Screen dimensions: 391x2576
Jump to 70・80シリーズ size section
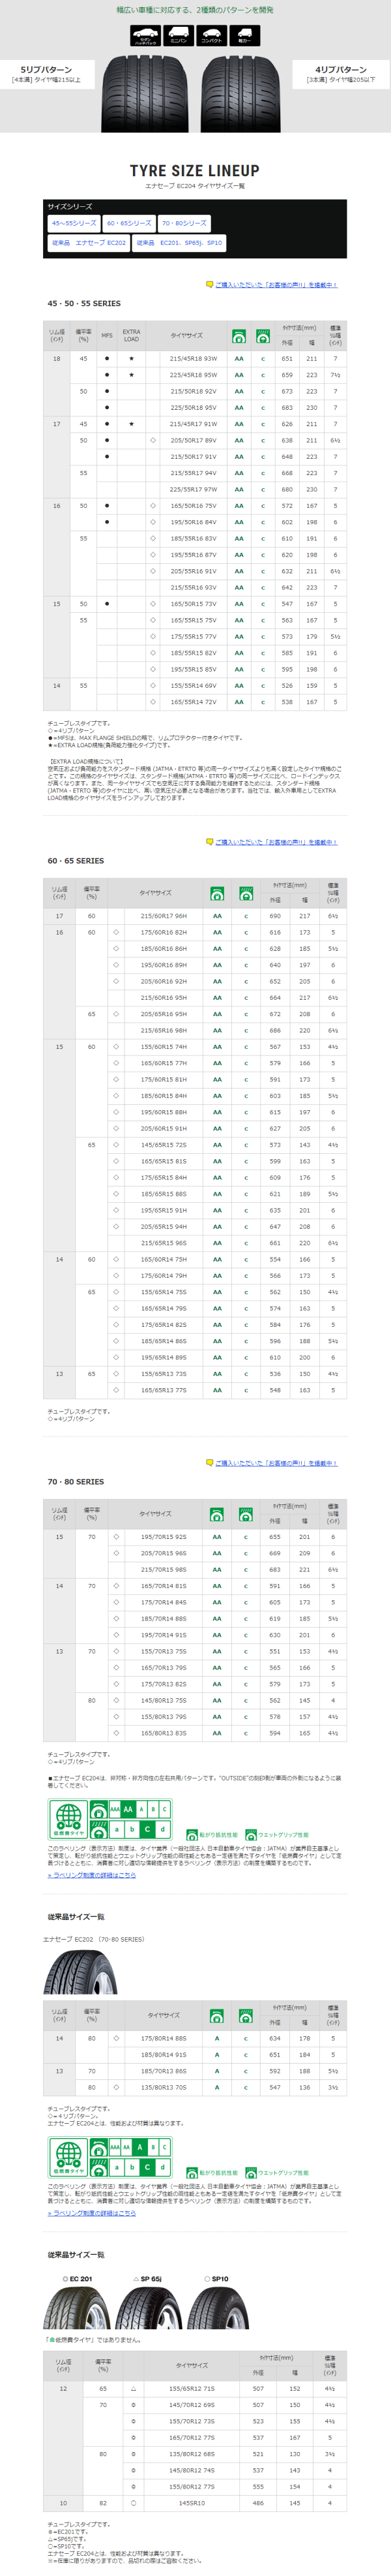[184, 223]
